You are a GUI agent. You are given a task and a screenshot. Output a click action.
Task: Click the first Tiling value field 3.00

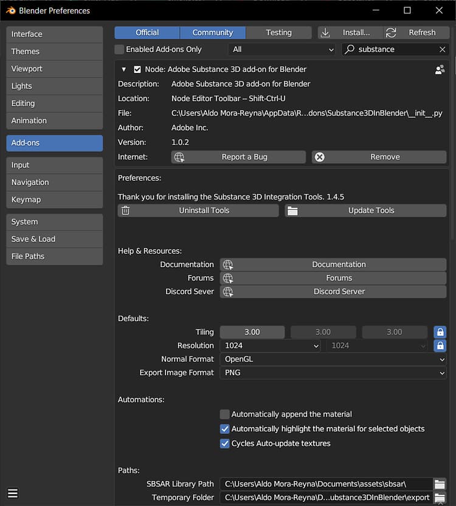tap(252, 332)
